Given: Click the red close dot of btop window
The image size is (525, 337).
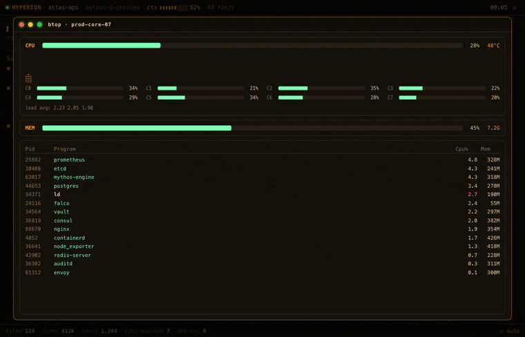Looking at the screenshot, I should tap(21, 24).
